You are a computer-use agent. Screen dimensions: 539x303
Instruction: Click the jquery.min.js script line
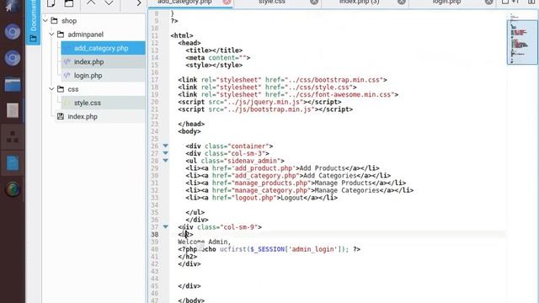(259, 102)
